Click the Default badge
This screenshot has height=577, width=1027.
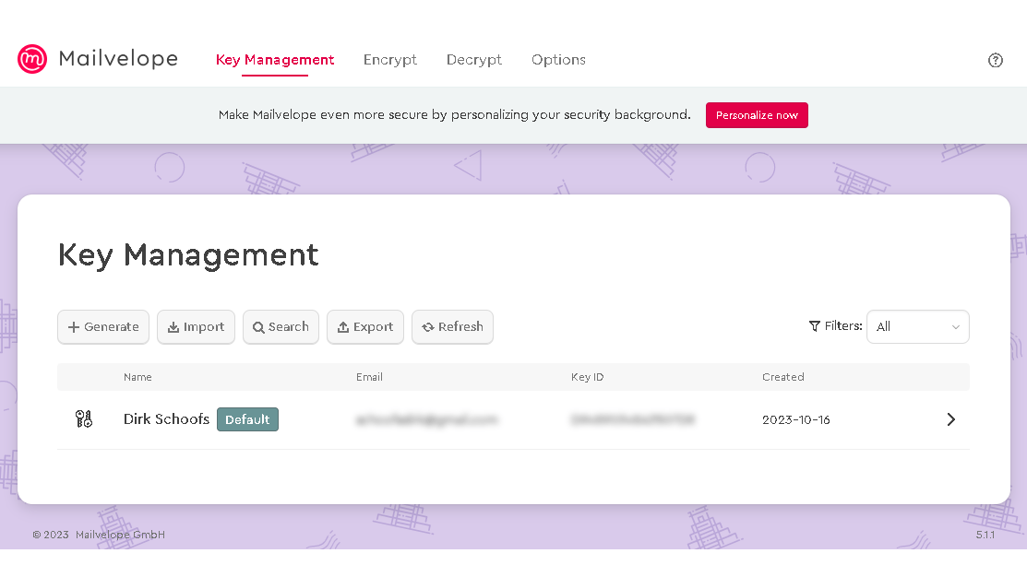coord(247,419)
